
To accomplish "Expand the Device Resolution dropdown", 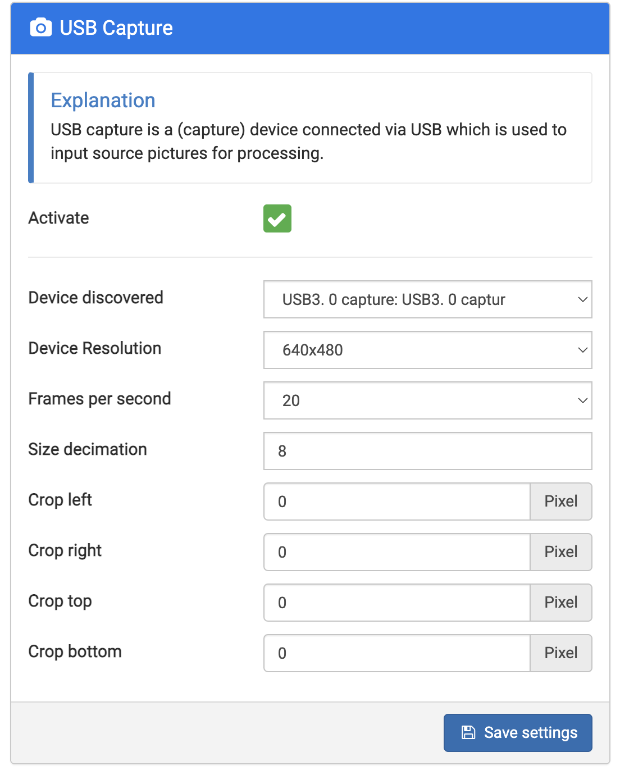I will tap(427, 350).
